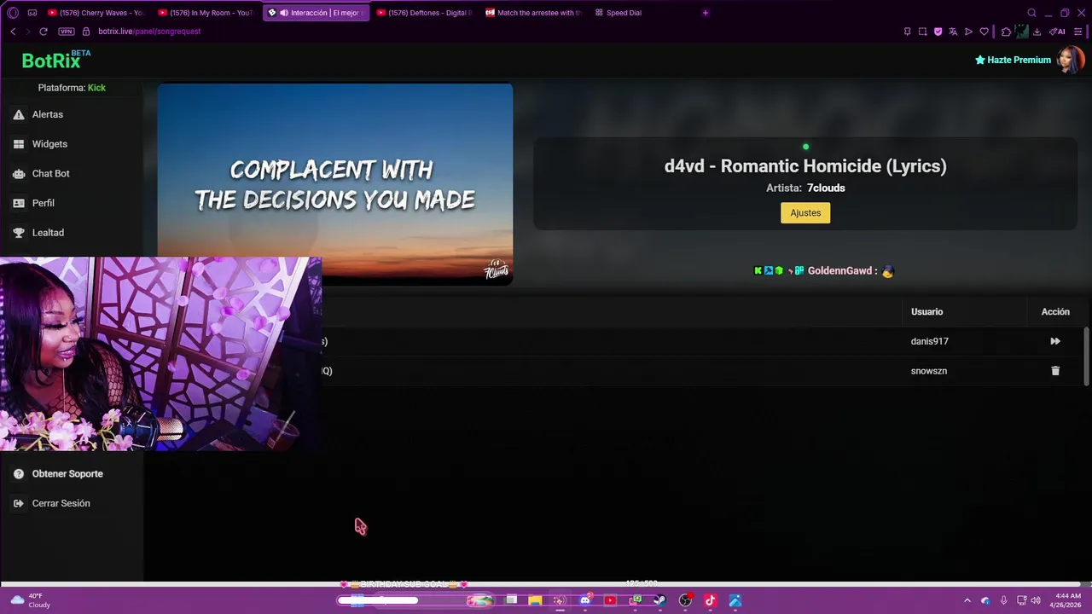This screenshot has height=614, width=1092.
Task: Open File Explorer from the taskbar
Action: 535,600
